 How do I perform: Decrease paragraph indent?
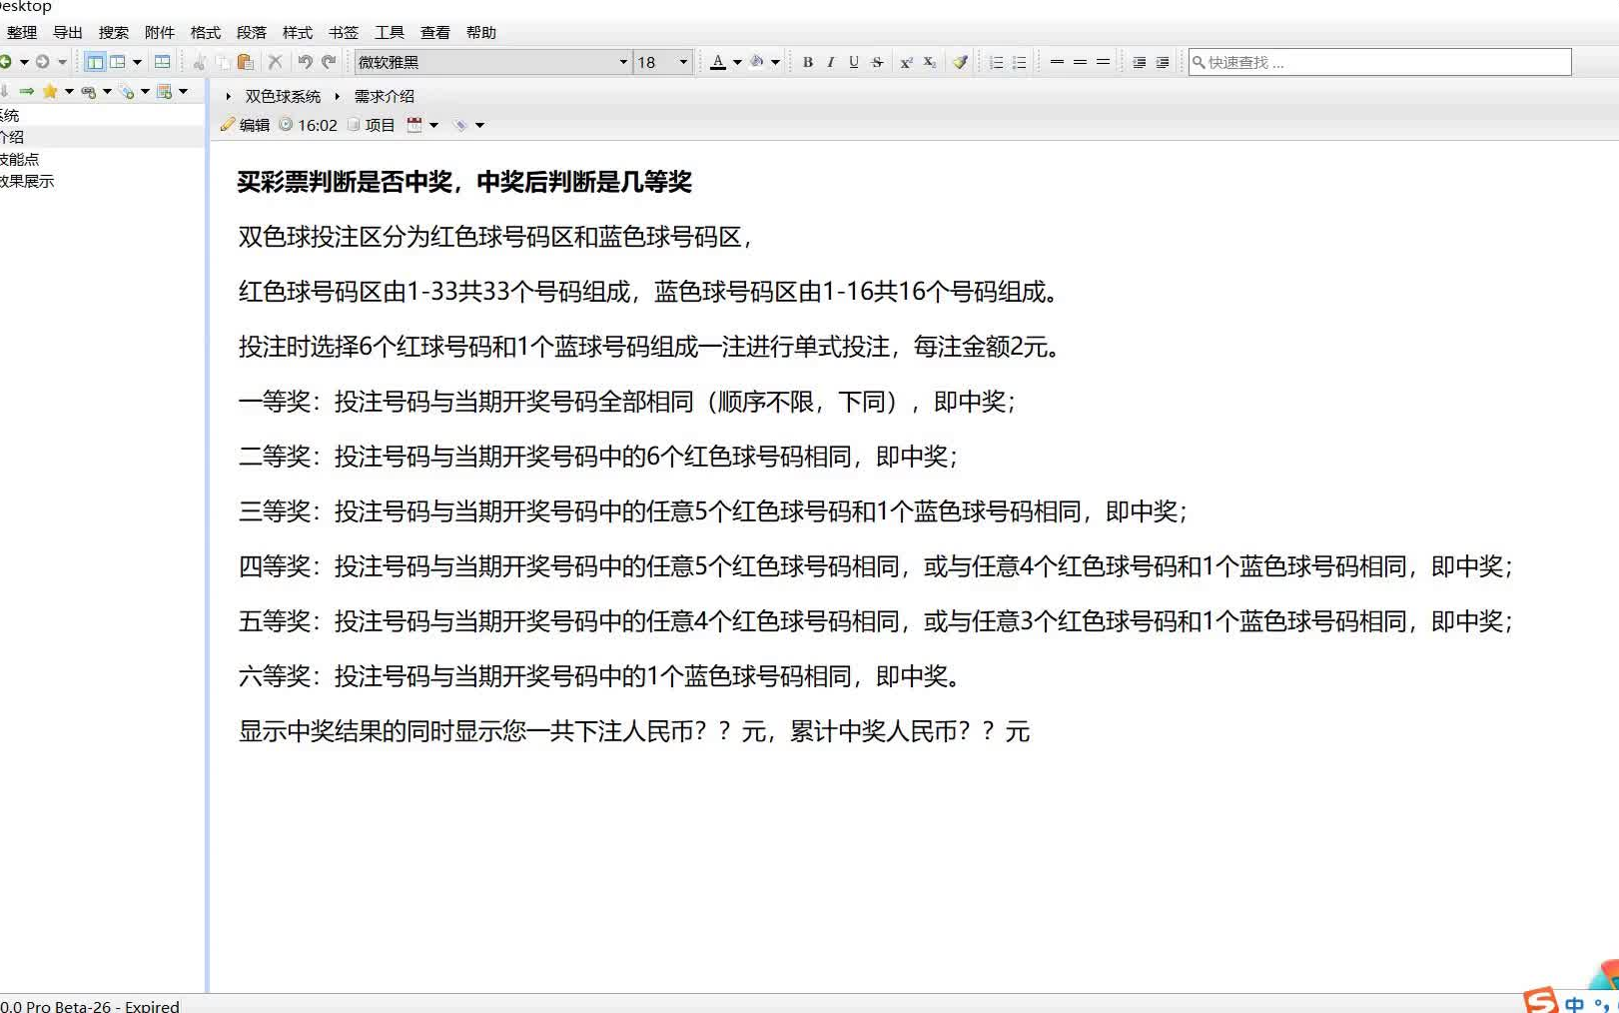tap(1140, 62)
